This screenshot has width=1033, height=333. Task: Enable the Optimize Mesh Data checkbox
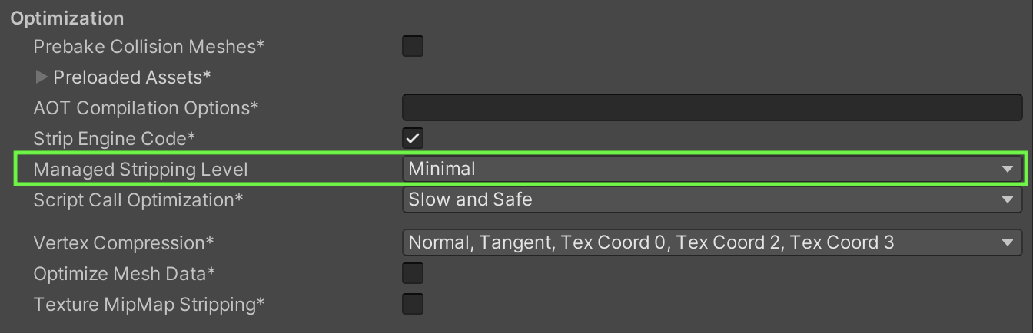413,274
